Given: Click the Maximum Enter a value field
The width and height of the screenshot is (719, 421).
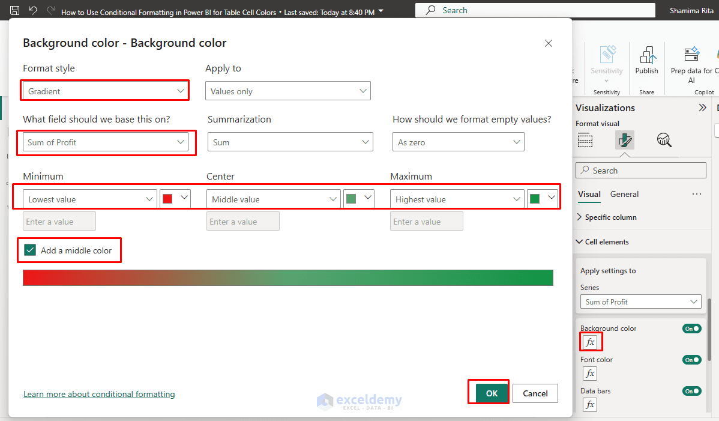Looking at the screenshot, I should point(427,221).
